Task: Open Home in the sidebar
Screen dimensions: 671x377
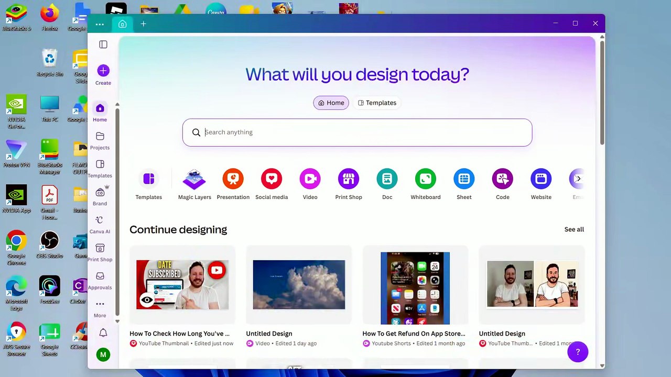Action: click(100, 113)
